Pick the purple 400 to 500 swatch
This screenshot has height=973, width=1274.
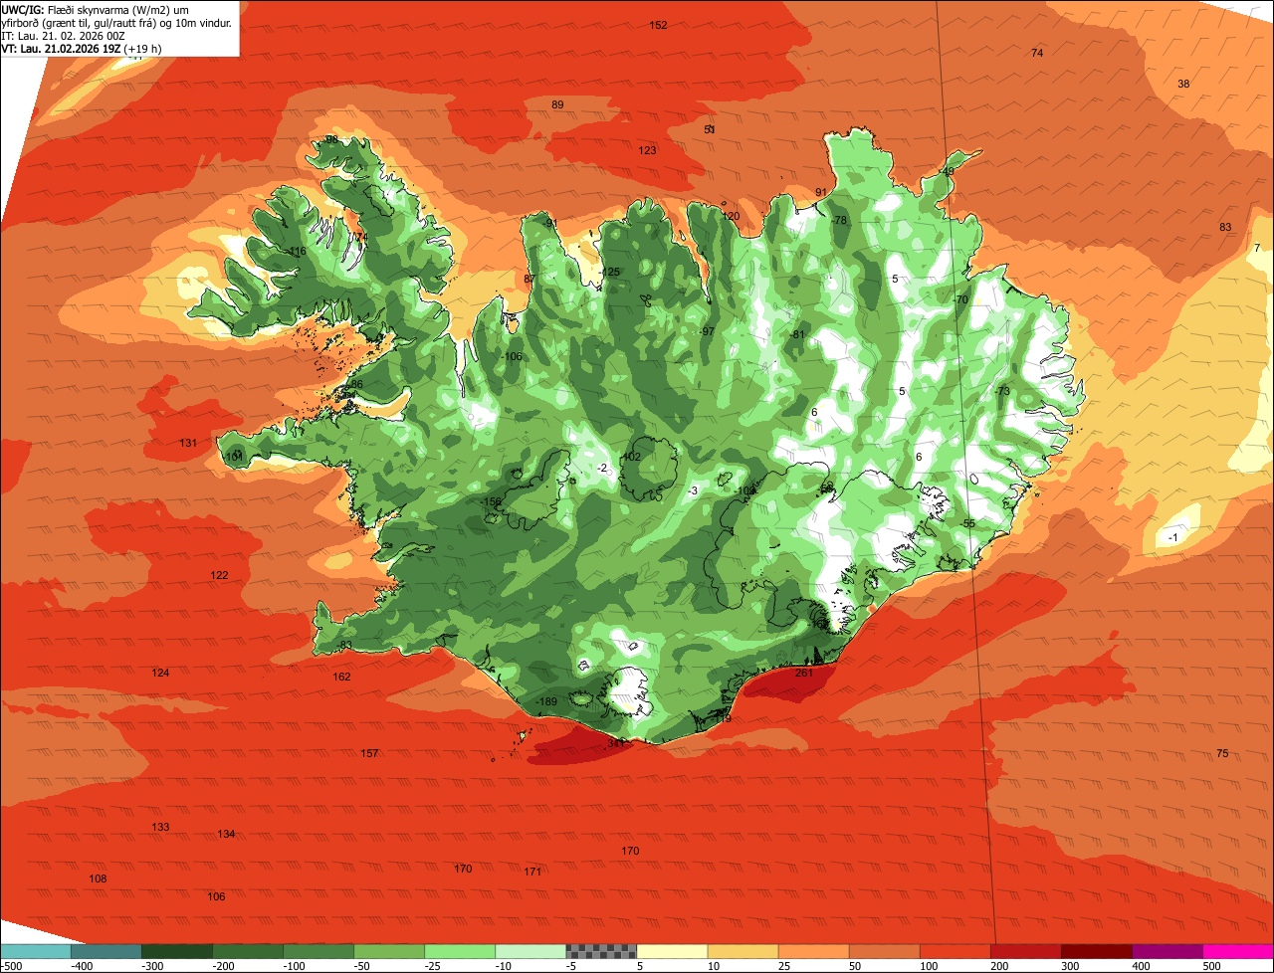point(1166,951)
